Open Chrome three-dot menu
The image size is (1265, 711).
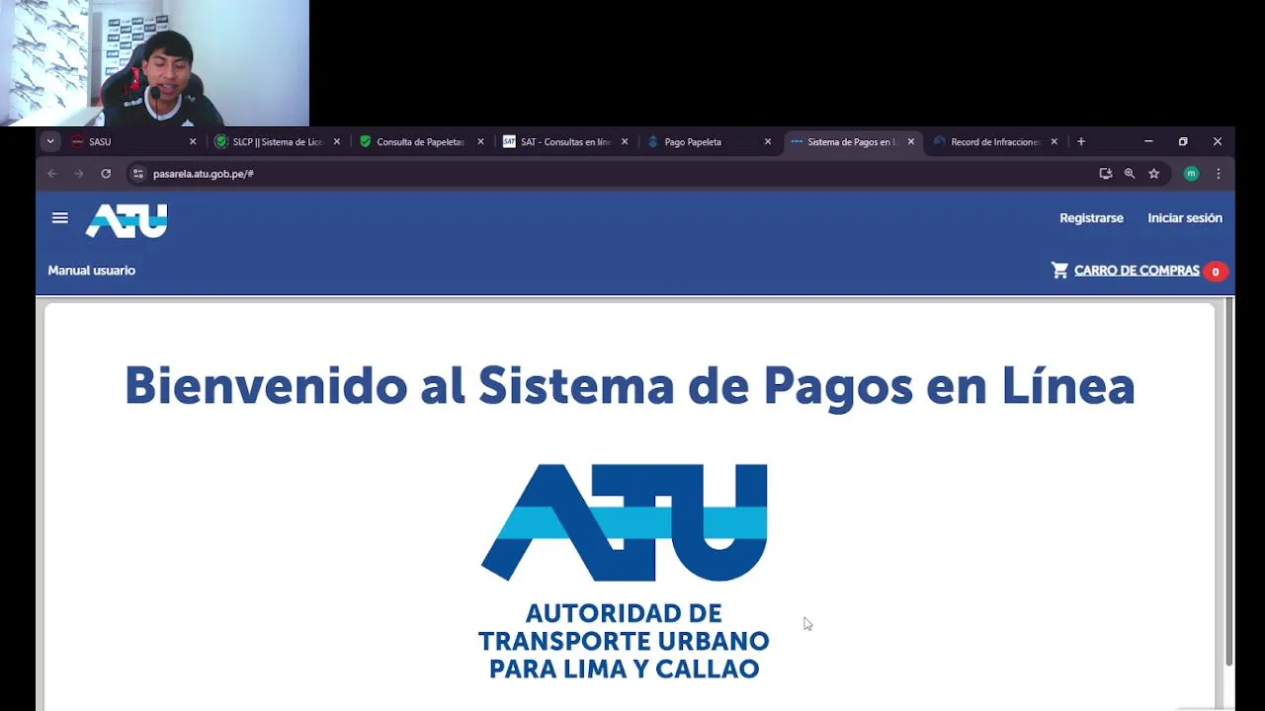(1219, 174)
